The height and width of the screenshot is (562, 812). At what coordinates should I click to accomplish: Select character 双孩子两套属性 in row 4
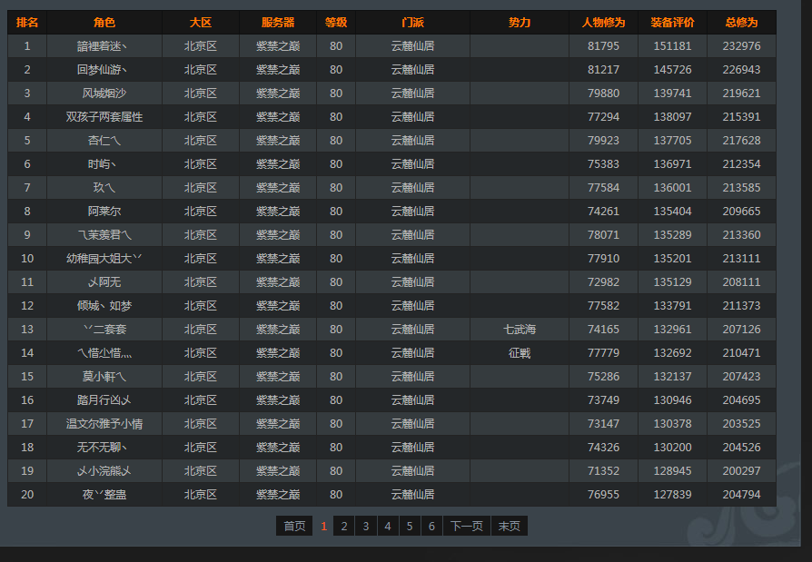[104, 117]
